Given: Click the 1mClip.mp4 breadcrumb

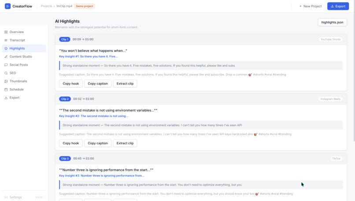Looking at the screenshot, I should [64, 6].
